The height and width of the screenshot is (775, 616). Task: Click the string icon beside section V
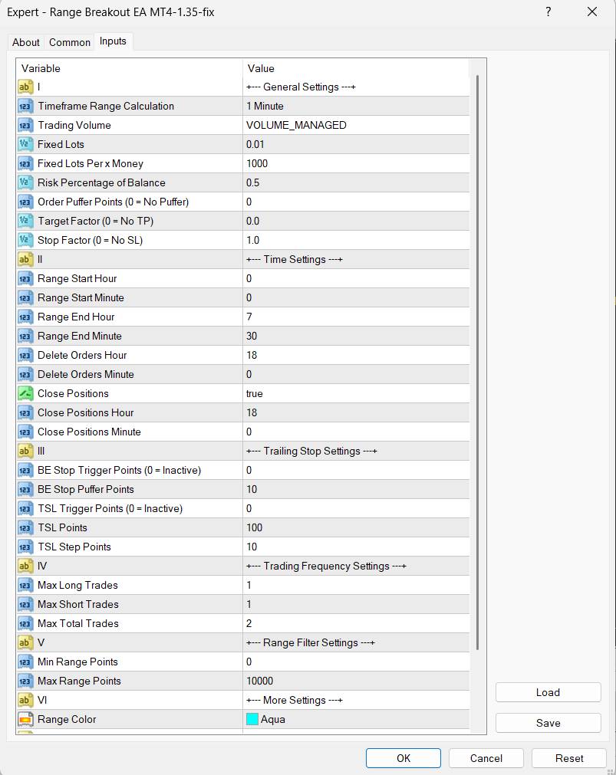tap(25, 643)
